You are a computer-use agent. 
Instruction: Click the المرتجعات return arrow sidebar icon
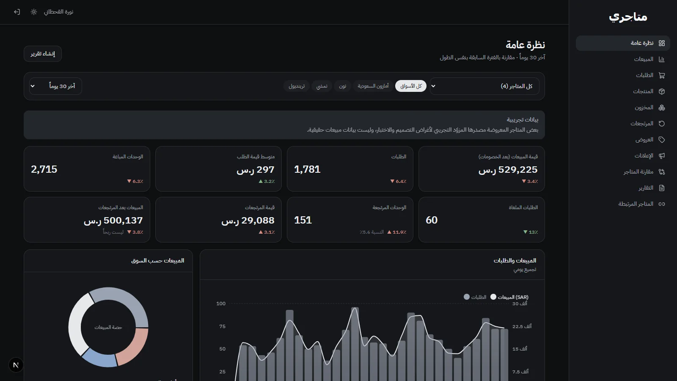[662, 124]
